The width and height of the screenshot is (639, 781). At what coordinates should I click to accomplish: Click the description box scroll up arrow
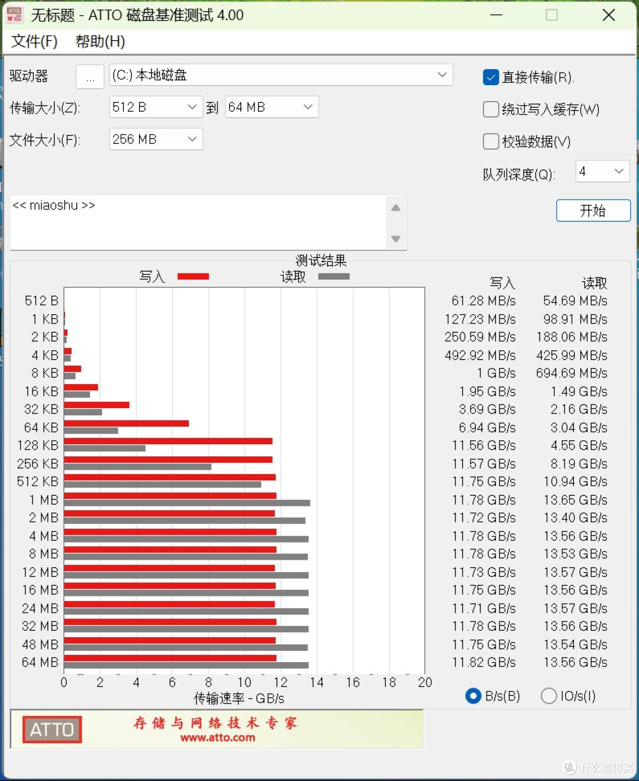396,208
